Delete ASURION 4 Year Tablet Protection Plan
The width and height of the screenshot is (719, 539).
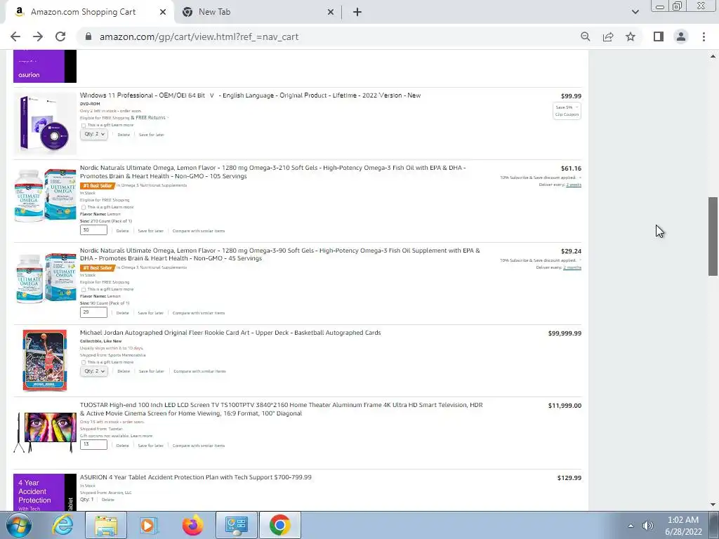[107, 500]
